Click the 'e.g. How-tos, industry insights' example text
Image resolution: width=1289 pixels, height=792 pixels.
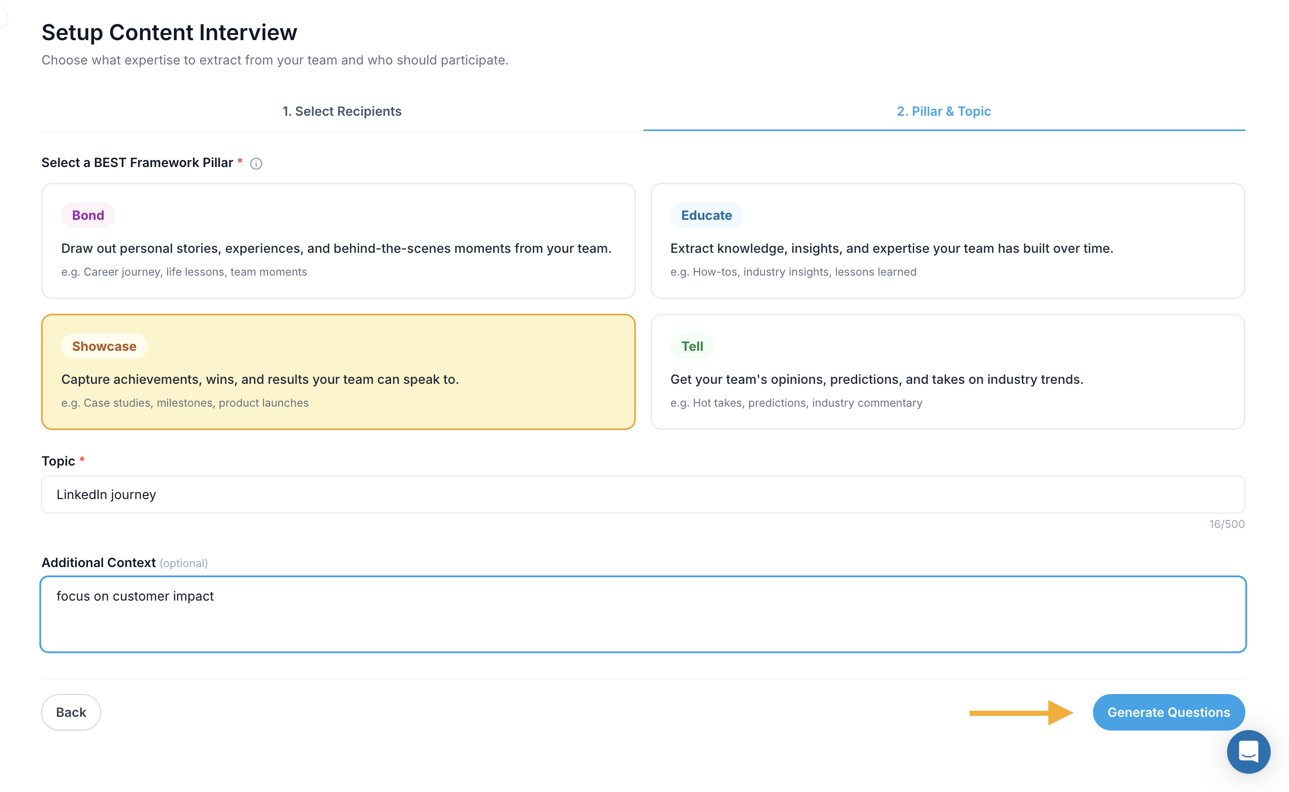(x=793, y=271)
